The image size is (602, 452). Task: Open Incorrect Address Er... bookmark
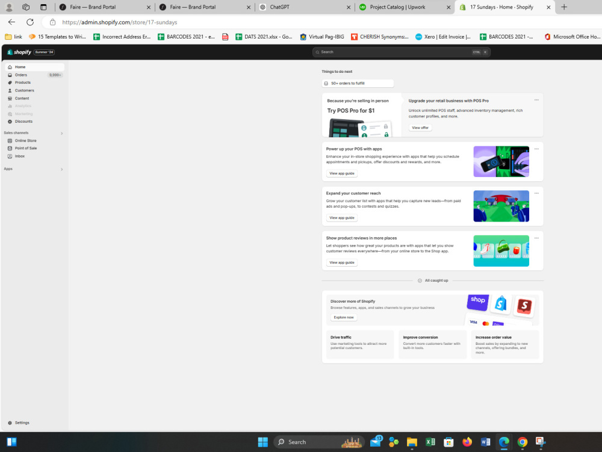tap(122, 37)
